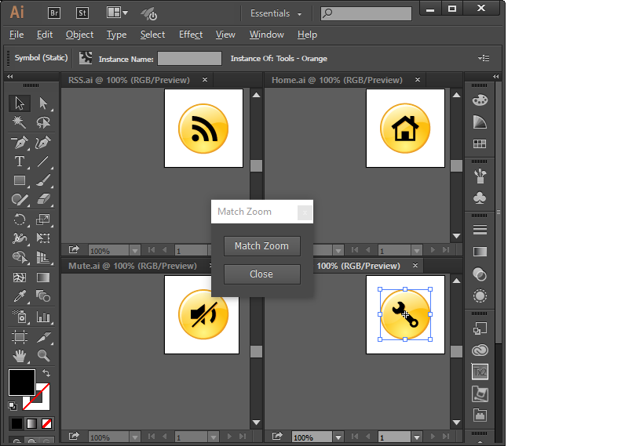Select the Magic Wand tool
643x446 pixels.
pyautogui.click(x=19, y=122)
